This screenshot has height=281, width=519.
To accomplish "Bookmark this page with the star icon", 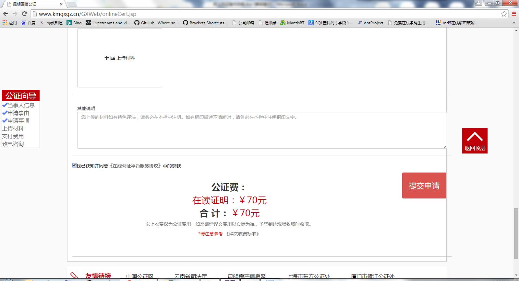I will (504, 14).
